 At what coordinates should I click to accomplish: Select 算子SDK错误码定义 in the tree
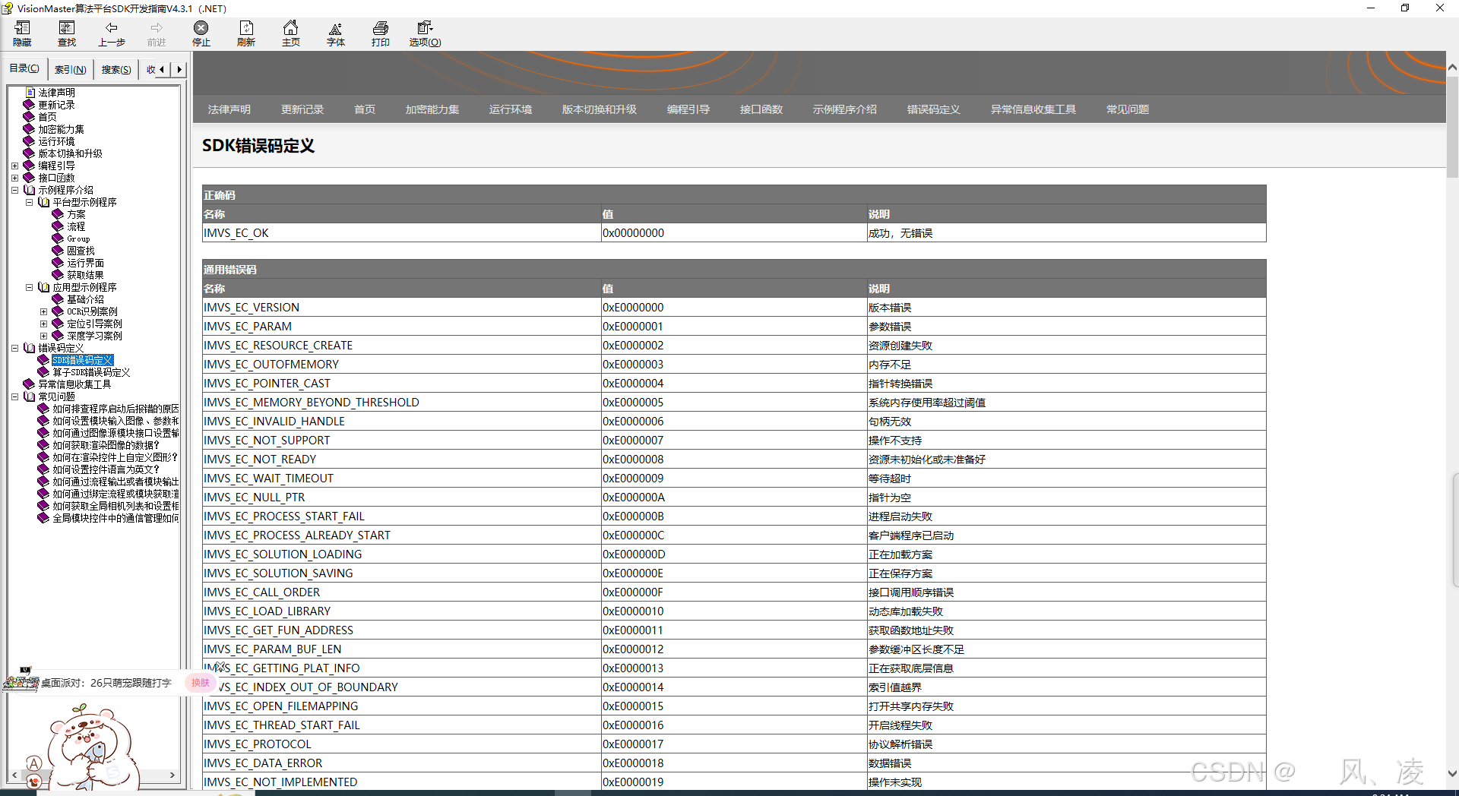[x=91, y=372]
